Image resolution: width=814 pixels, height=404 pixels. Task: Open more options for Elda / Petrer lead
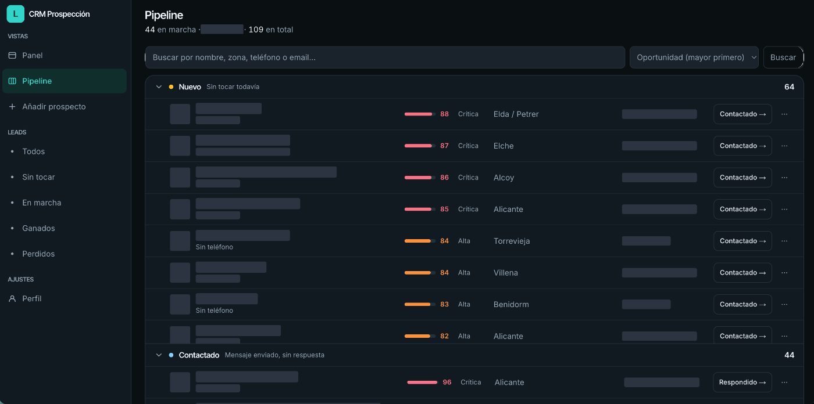click(784, 114)
